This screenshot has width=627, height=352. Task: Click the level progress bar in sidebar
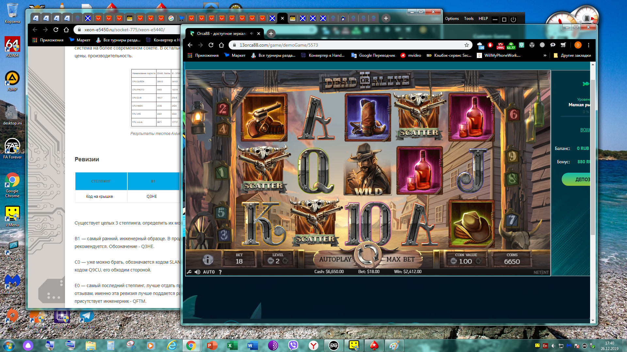coord(575,116)
